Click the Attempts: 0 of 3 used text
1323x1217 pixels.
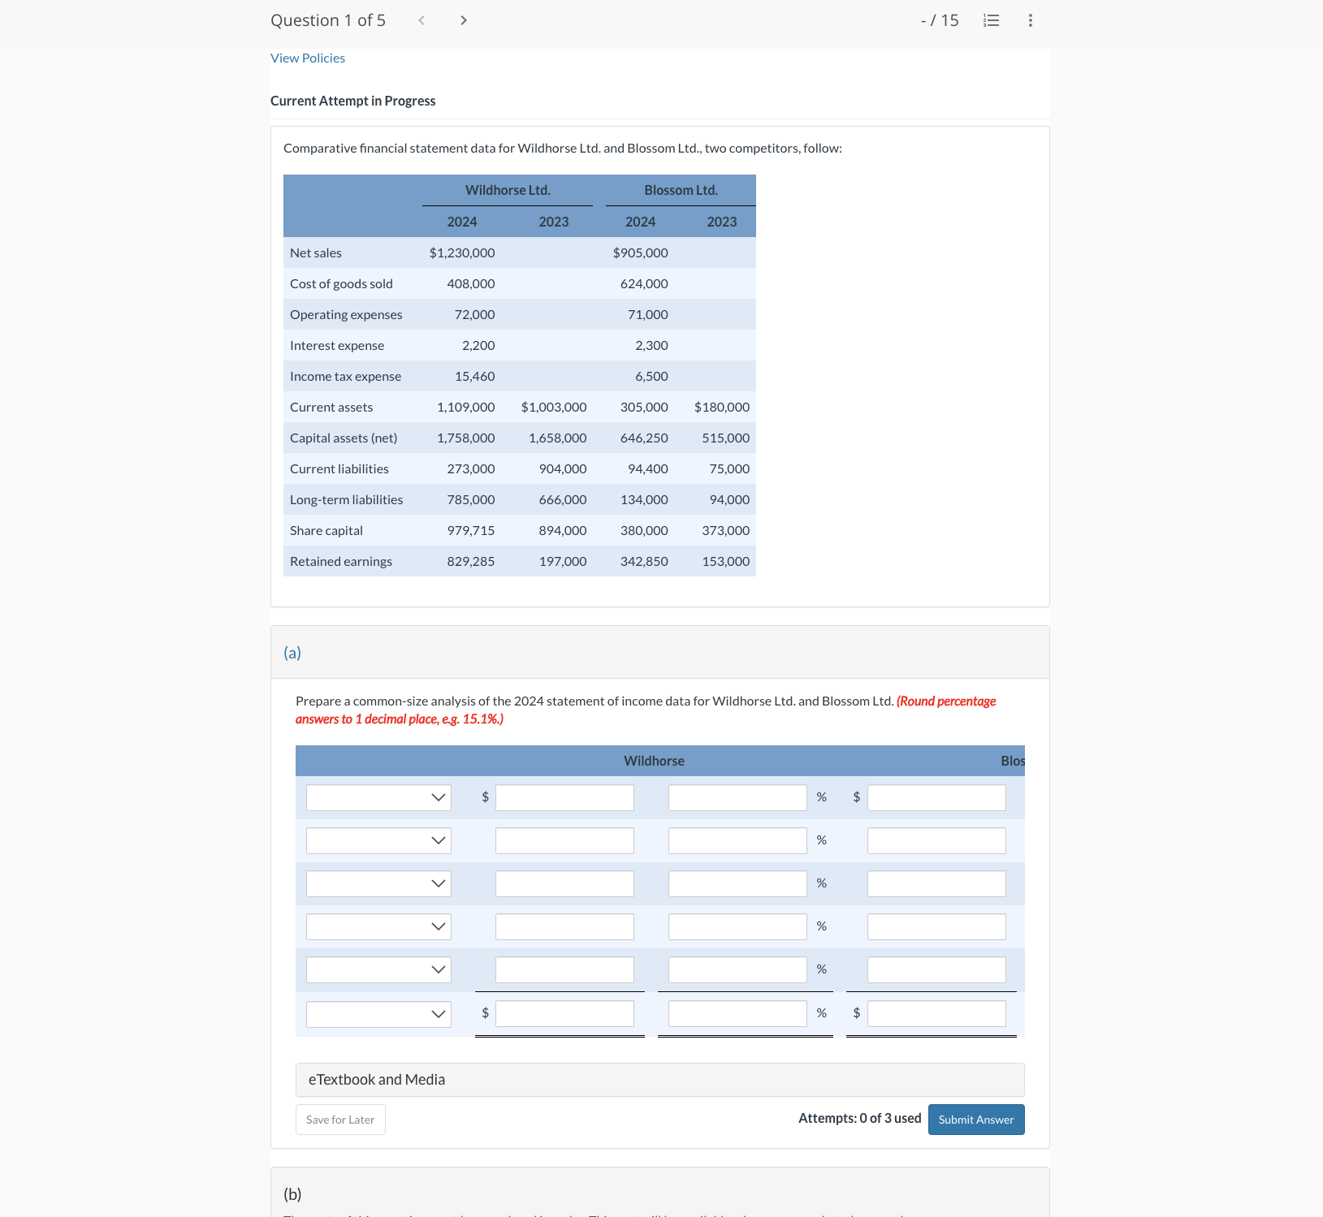coord(859,1118)
